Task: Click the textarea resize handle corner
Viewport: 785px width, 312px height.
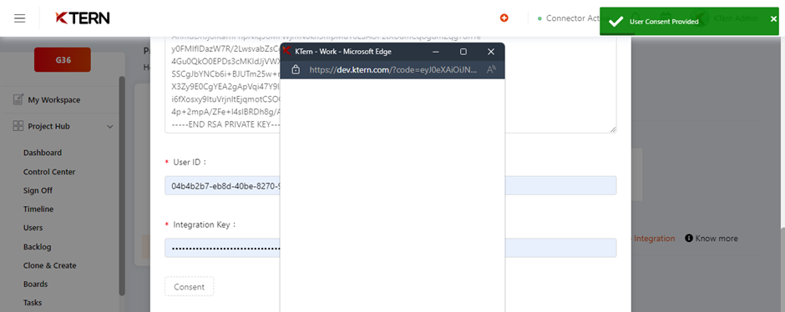Action: 613,129
